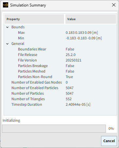Select the Bounds tree item

[x=18, y=27]
